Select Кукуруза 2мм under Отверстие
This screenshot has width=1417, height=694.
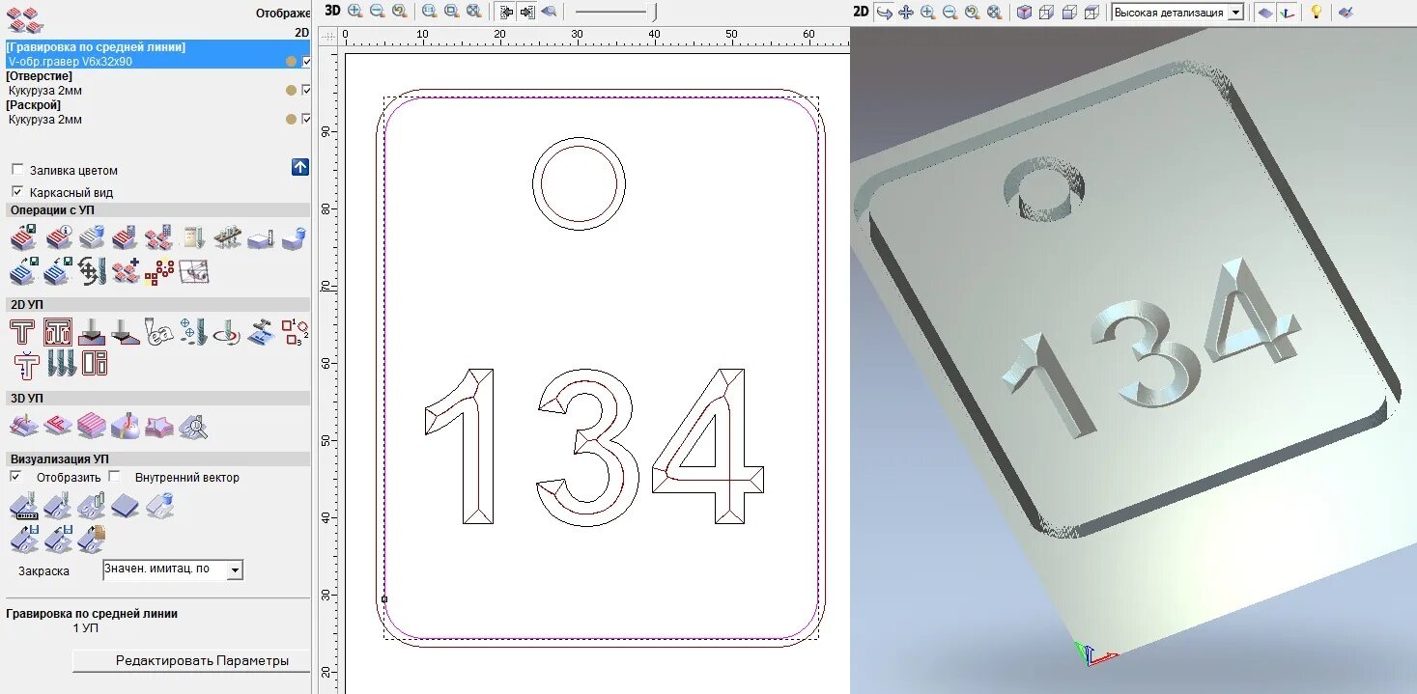tap(44, 90)
